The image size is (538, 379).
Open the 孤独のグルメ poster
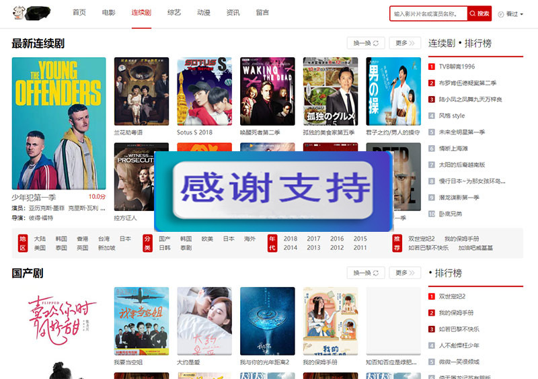tap(330, 91)
